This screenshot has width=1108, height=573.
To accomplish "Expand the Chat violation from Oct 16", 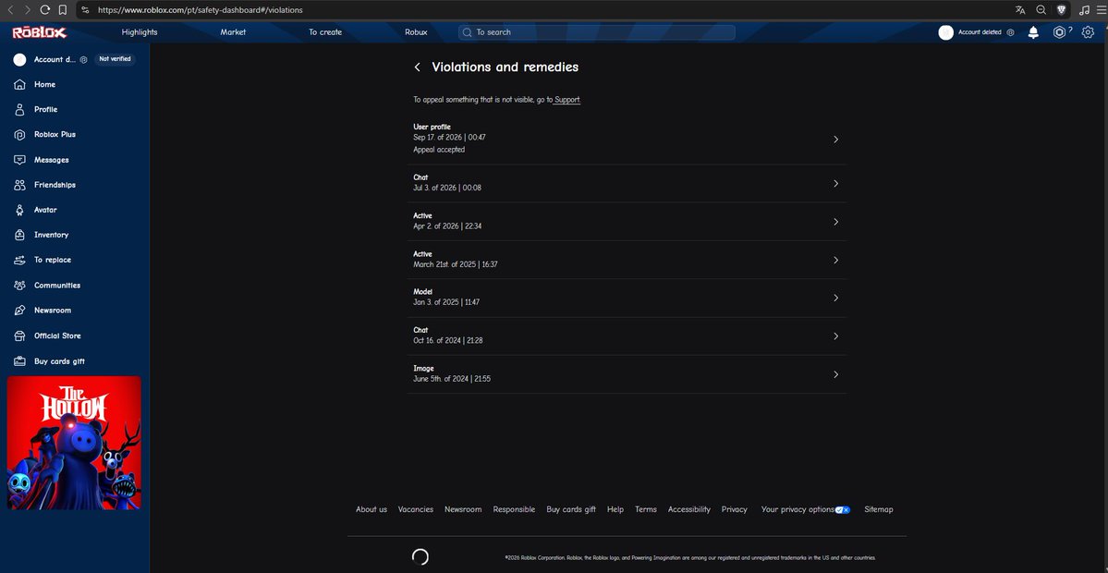I will pos(627,335).
